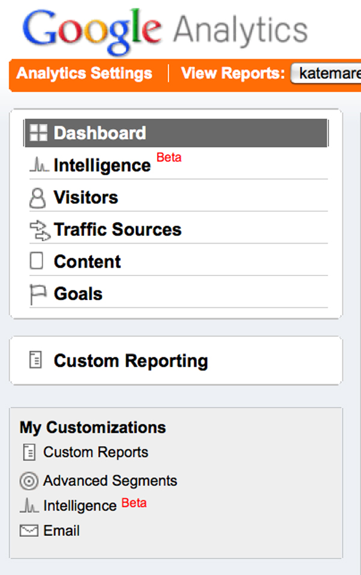Expand the Traffic Sources section

click(x=117, y=230)
